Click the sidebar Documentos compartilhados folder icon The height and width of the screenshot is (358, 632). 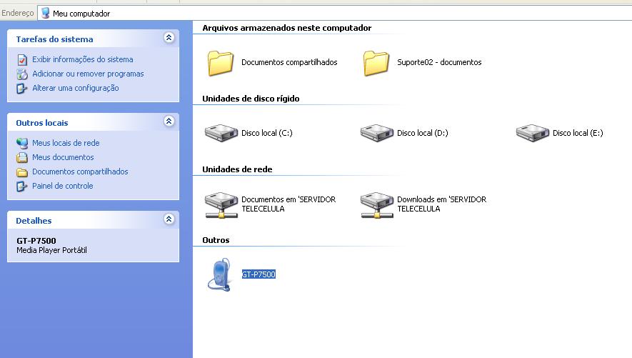click(22, 172)
